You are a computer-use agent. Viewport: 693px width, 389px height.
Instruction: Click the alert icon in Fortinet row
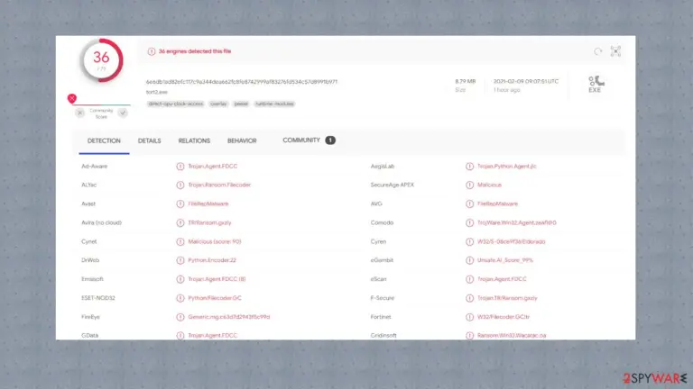tap(469, 317)
